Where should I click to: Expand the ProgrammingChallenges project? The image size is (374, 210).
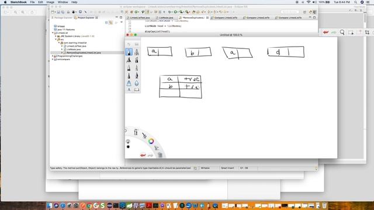53,56
